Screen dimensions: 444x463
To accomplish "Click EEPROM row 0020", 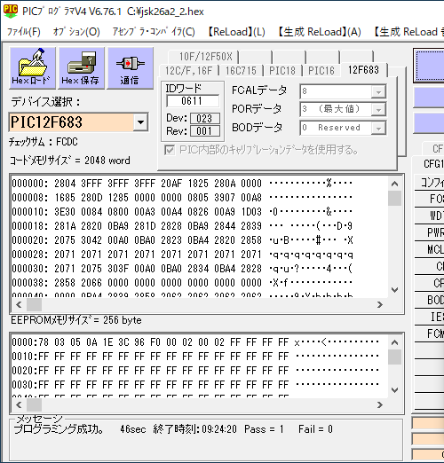I will [195, 371].
